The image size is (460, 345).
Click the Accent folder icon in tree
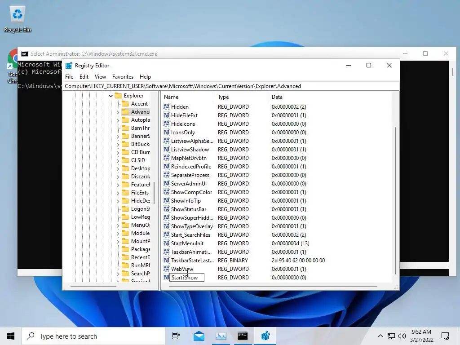pyautogui.click(x=126, y=104)
